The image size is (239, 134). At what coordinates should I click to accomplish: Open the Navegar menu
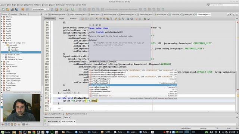(20, 5)
